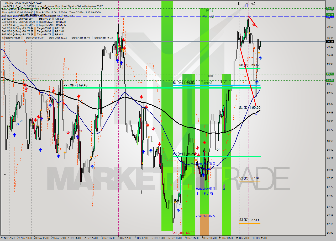Click the 66.95 price axis value

click(330, 233)
